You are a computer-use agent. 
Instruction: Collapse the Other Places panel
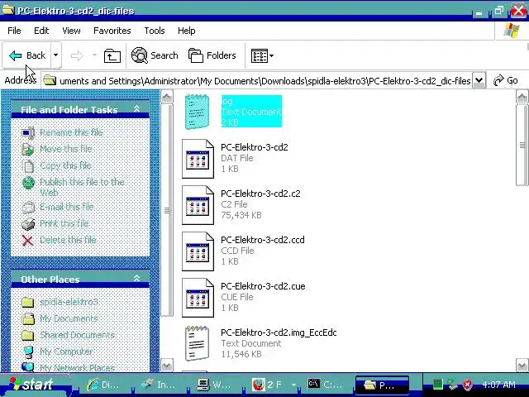tap(136, 278)
